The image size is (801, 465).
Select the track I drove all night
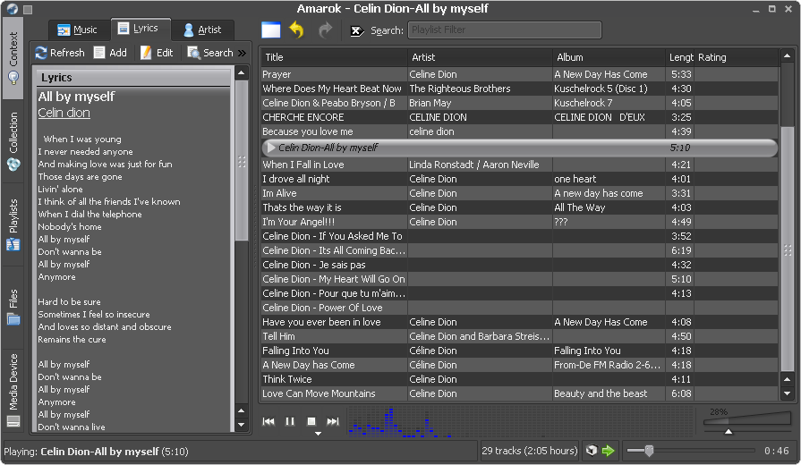click(519, 179)
